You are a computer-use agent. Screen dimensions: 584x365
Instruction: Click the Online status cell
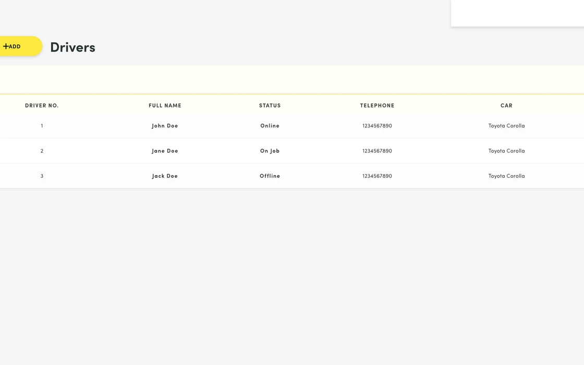click(x=270, y=126)
